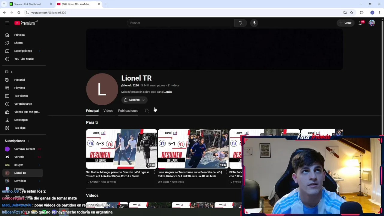The image size is (384, 216).
Task: Open Vorterix subscription channel
Action: [x=23, y=157]
